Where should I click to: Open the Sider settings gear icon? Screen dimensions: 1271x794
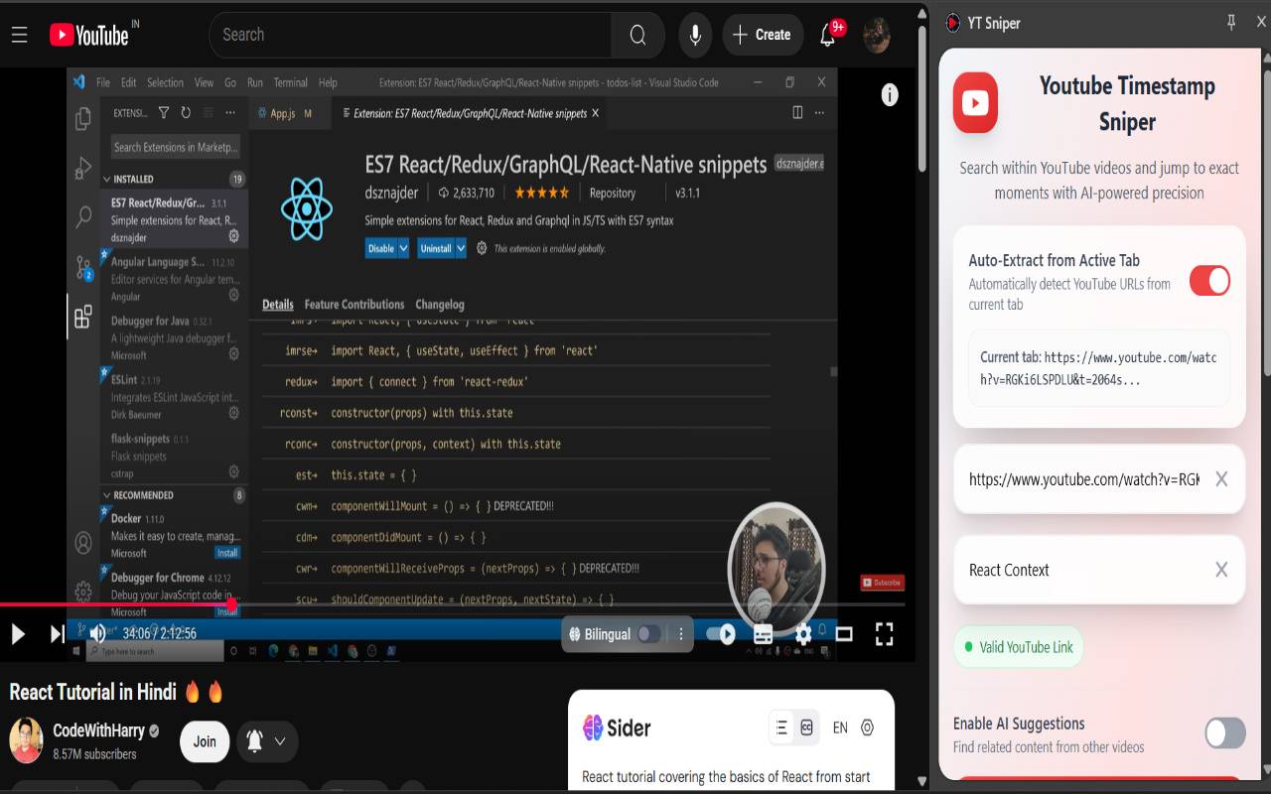[x=866, y=728]
